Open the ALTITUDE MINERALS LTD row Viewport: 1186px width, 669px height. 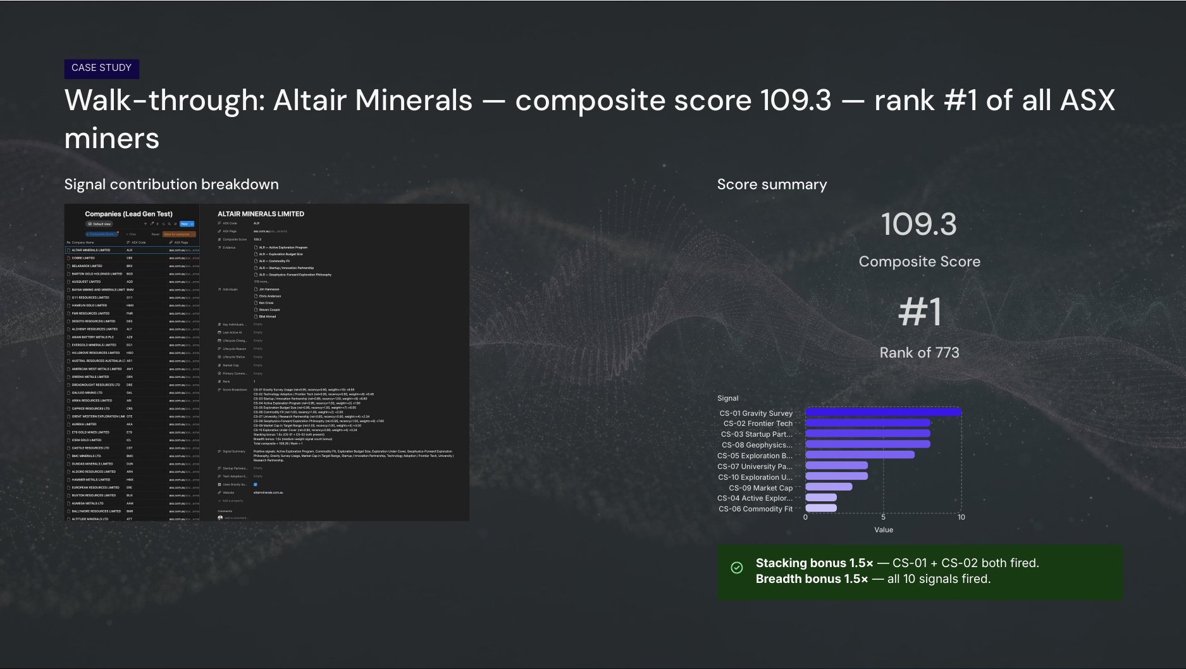(x=132, y=519)
